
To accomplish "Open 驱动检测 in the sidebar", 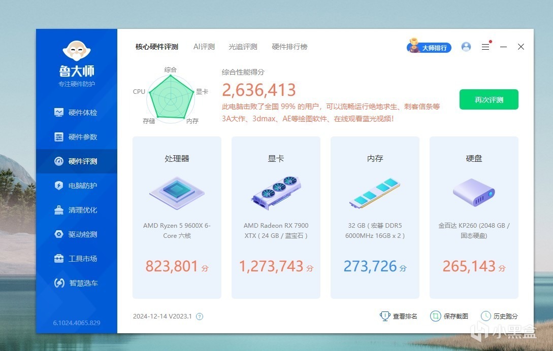I will (77, 234).
